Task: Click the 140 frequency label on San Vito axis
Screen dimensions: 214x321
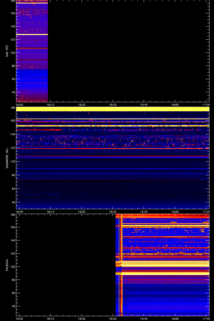Action: (x=13, y=26)
